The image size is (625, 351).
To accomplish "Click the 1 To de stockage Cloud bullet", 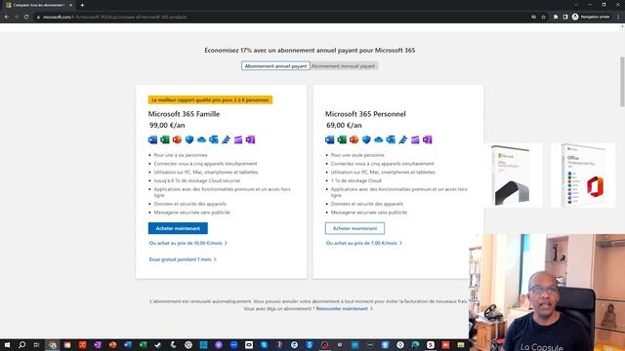I will (x=355, y=180).
